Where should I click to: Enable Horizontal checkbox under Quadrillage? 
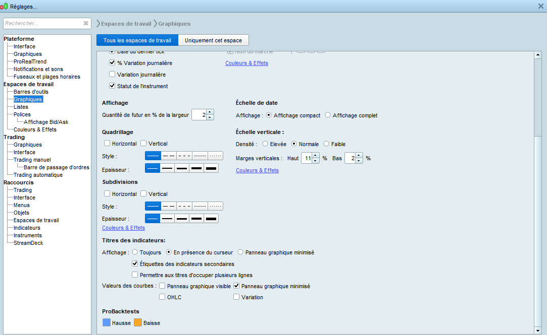pyautogui.click(x=107, y=143)
